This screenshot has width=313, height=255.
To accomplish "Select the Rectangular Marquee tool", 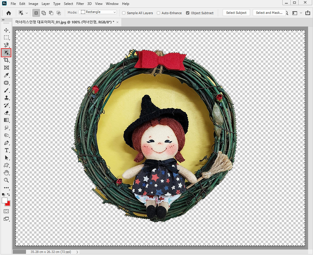I will tap(6, 38).
